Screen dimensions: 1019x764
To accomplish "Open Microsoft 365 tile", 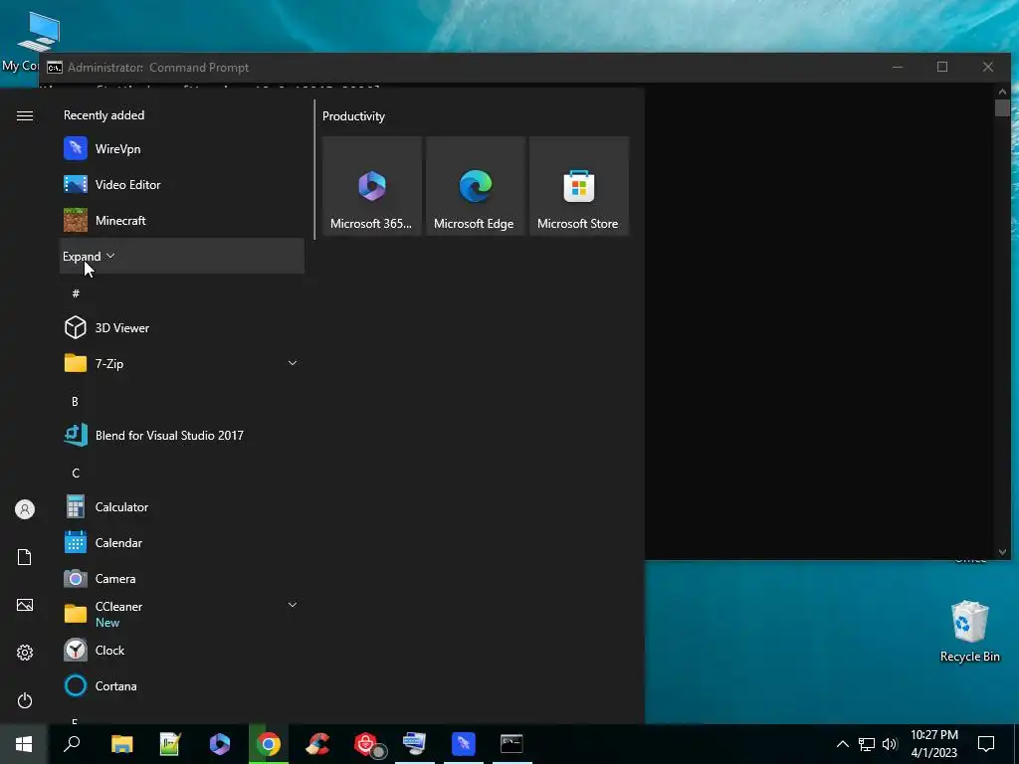I will click(x=372, y=186).
